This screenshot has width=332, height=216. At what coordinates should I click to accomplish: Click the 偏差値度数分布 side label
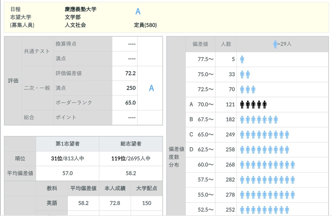coord(176,157)
